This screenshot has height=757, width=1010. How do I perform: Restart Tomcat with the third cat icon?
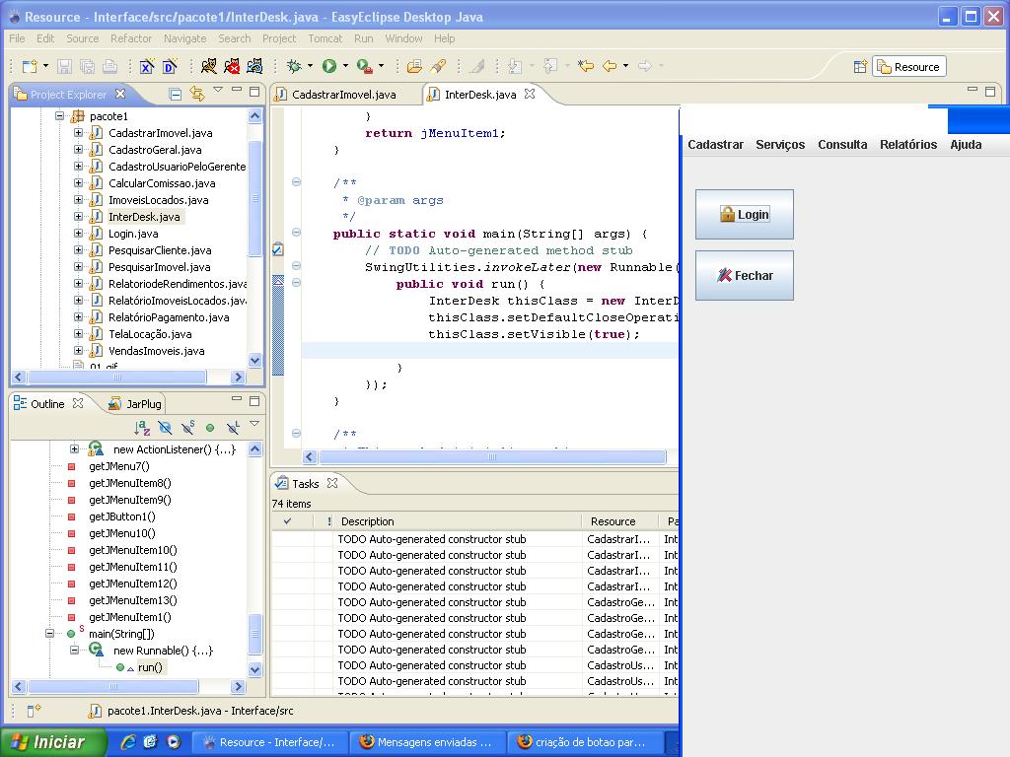[x=255, y=66]
